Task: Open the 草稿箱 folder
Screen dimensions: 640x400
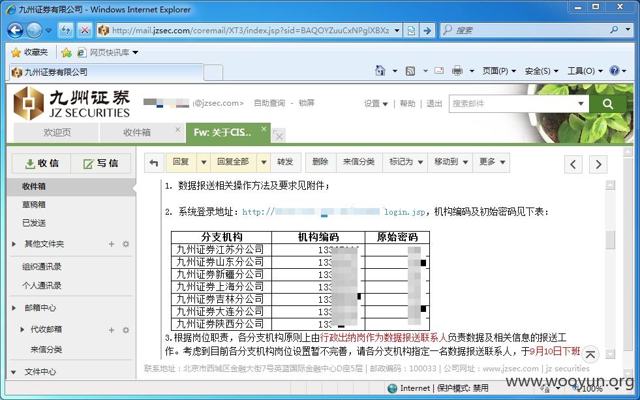Action: pos(34,204)
